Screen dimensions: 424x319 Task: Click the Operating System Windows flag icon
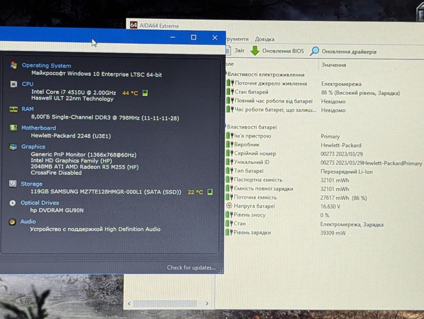(x=14, y=65)
